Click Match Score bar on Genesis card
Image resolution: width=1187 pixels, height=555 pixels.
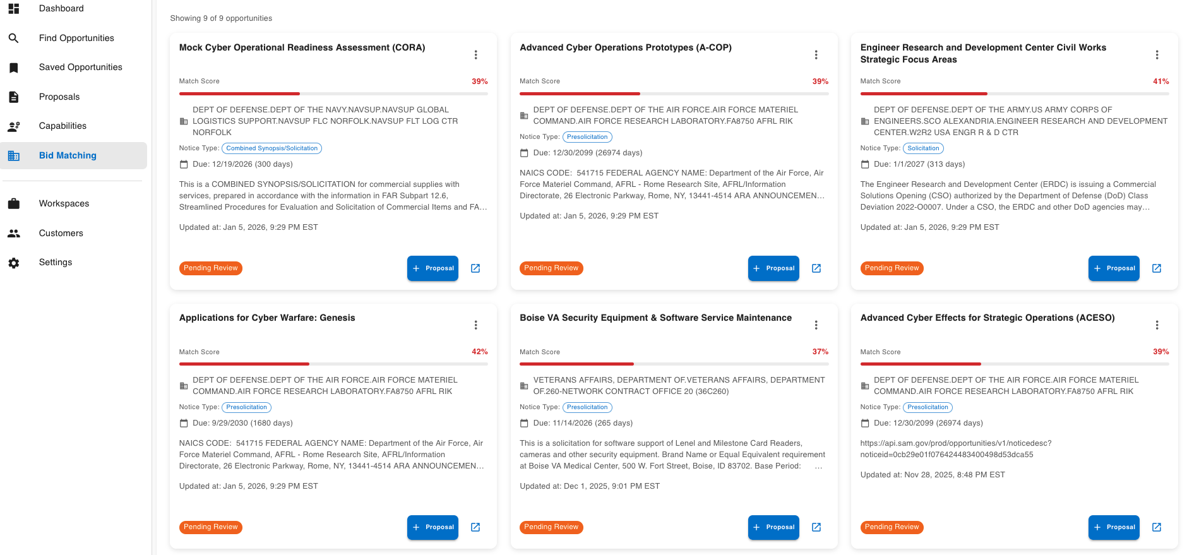tap(333, 364)
